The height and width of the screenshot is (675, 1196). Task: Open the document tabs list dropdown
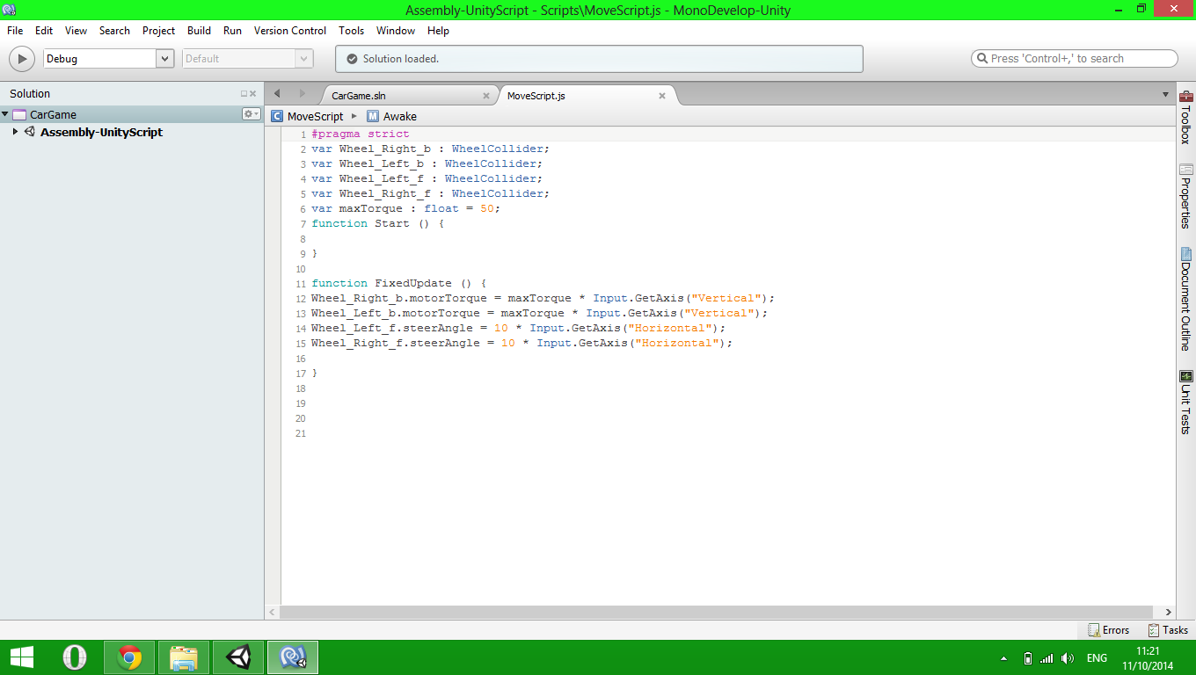pyautogui.click(x=1165, y=94)
